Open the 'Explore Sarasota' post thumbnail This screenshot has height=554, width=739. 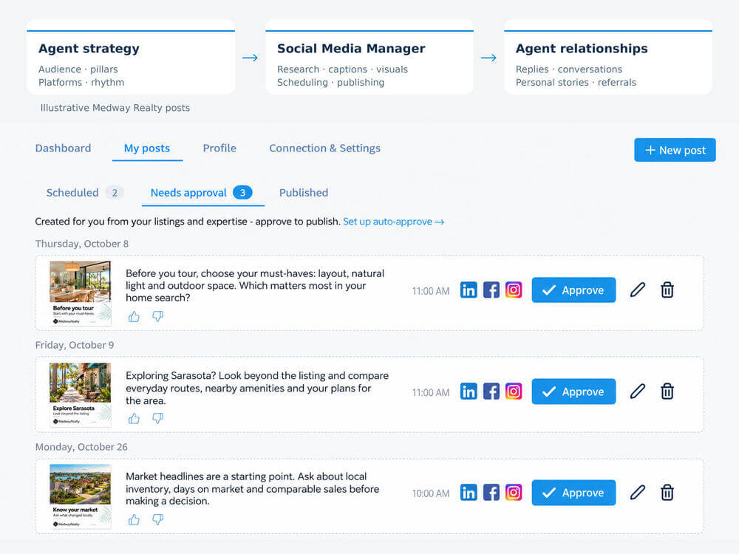[x=81, y=394]
